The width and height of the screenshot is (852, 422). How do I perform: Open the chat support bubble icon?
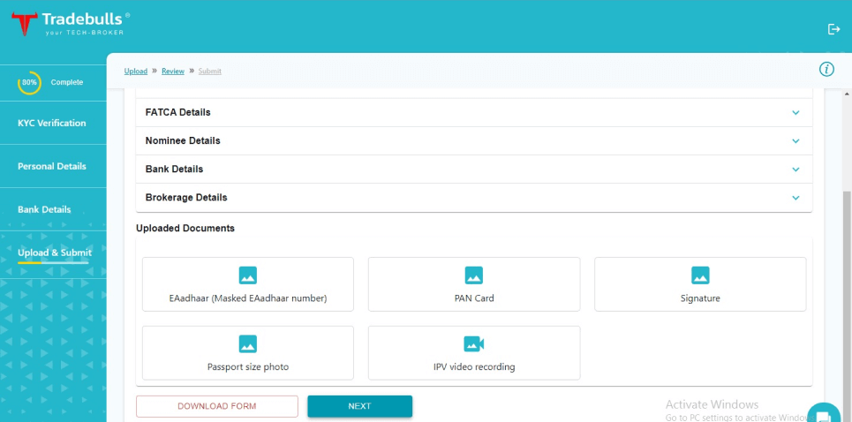(823, 416)
